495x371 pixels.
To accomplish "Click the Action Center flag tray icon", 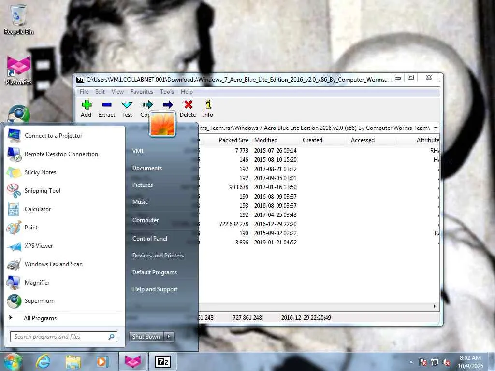I will click(x=422, y=362).
